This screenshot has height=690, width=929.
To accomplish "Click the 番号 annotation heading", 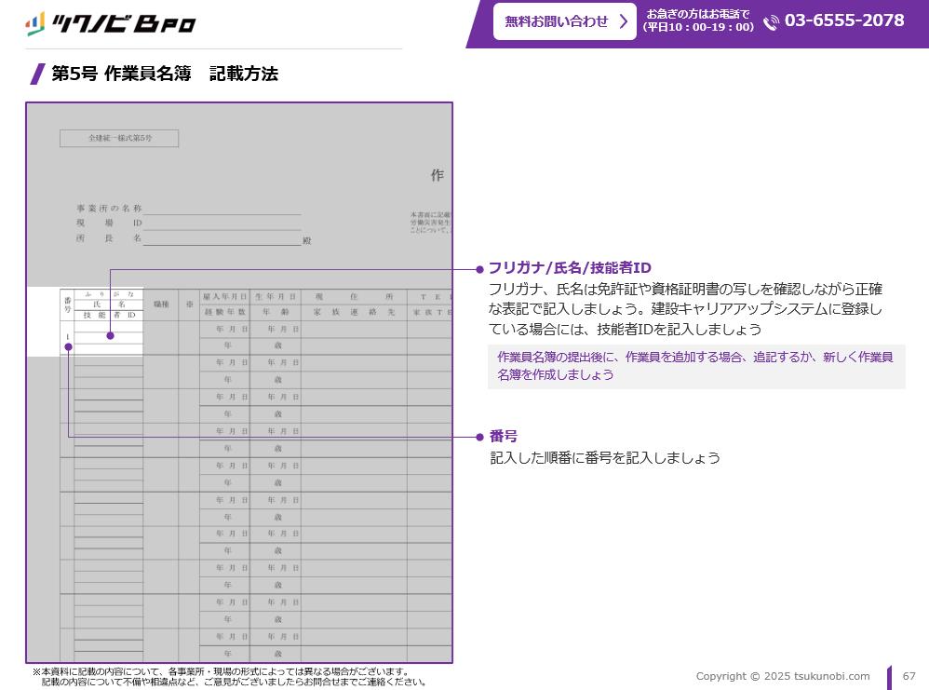I will coord(504,437).
